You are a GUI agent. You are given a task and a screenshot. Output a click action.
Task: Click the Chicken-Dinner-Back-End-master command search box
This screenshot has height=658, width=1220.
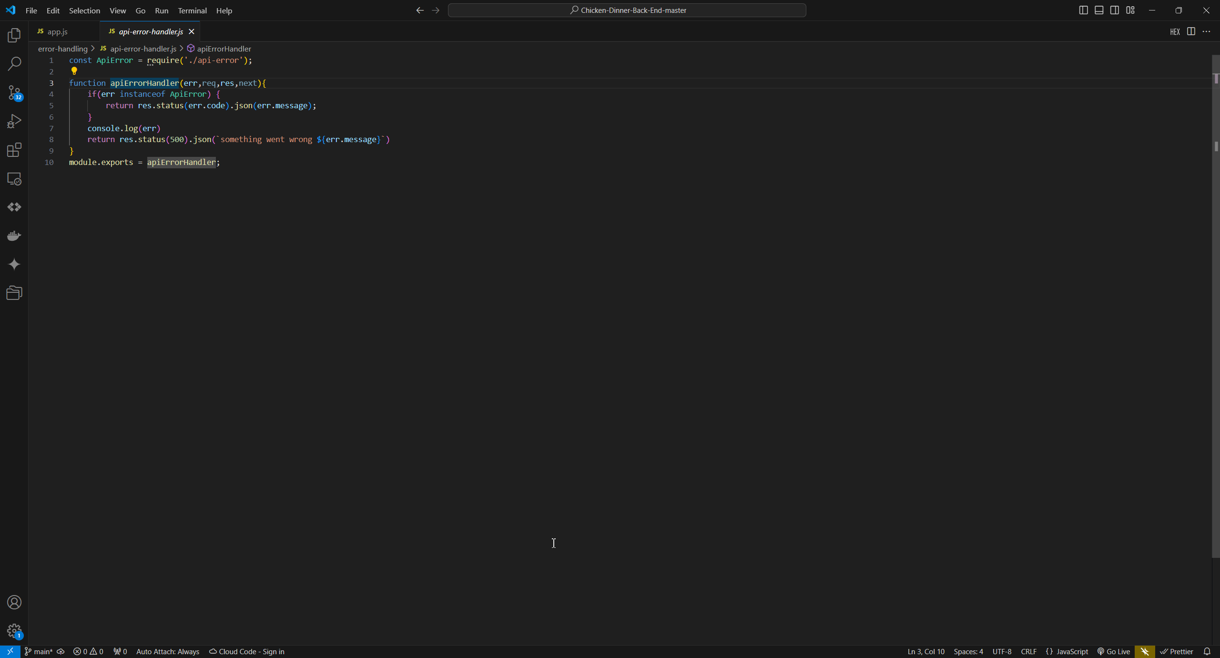point(627,10)
